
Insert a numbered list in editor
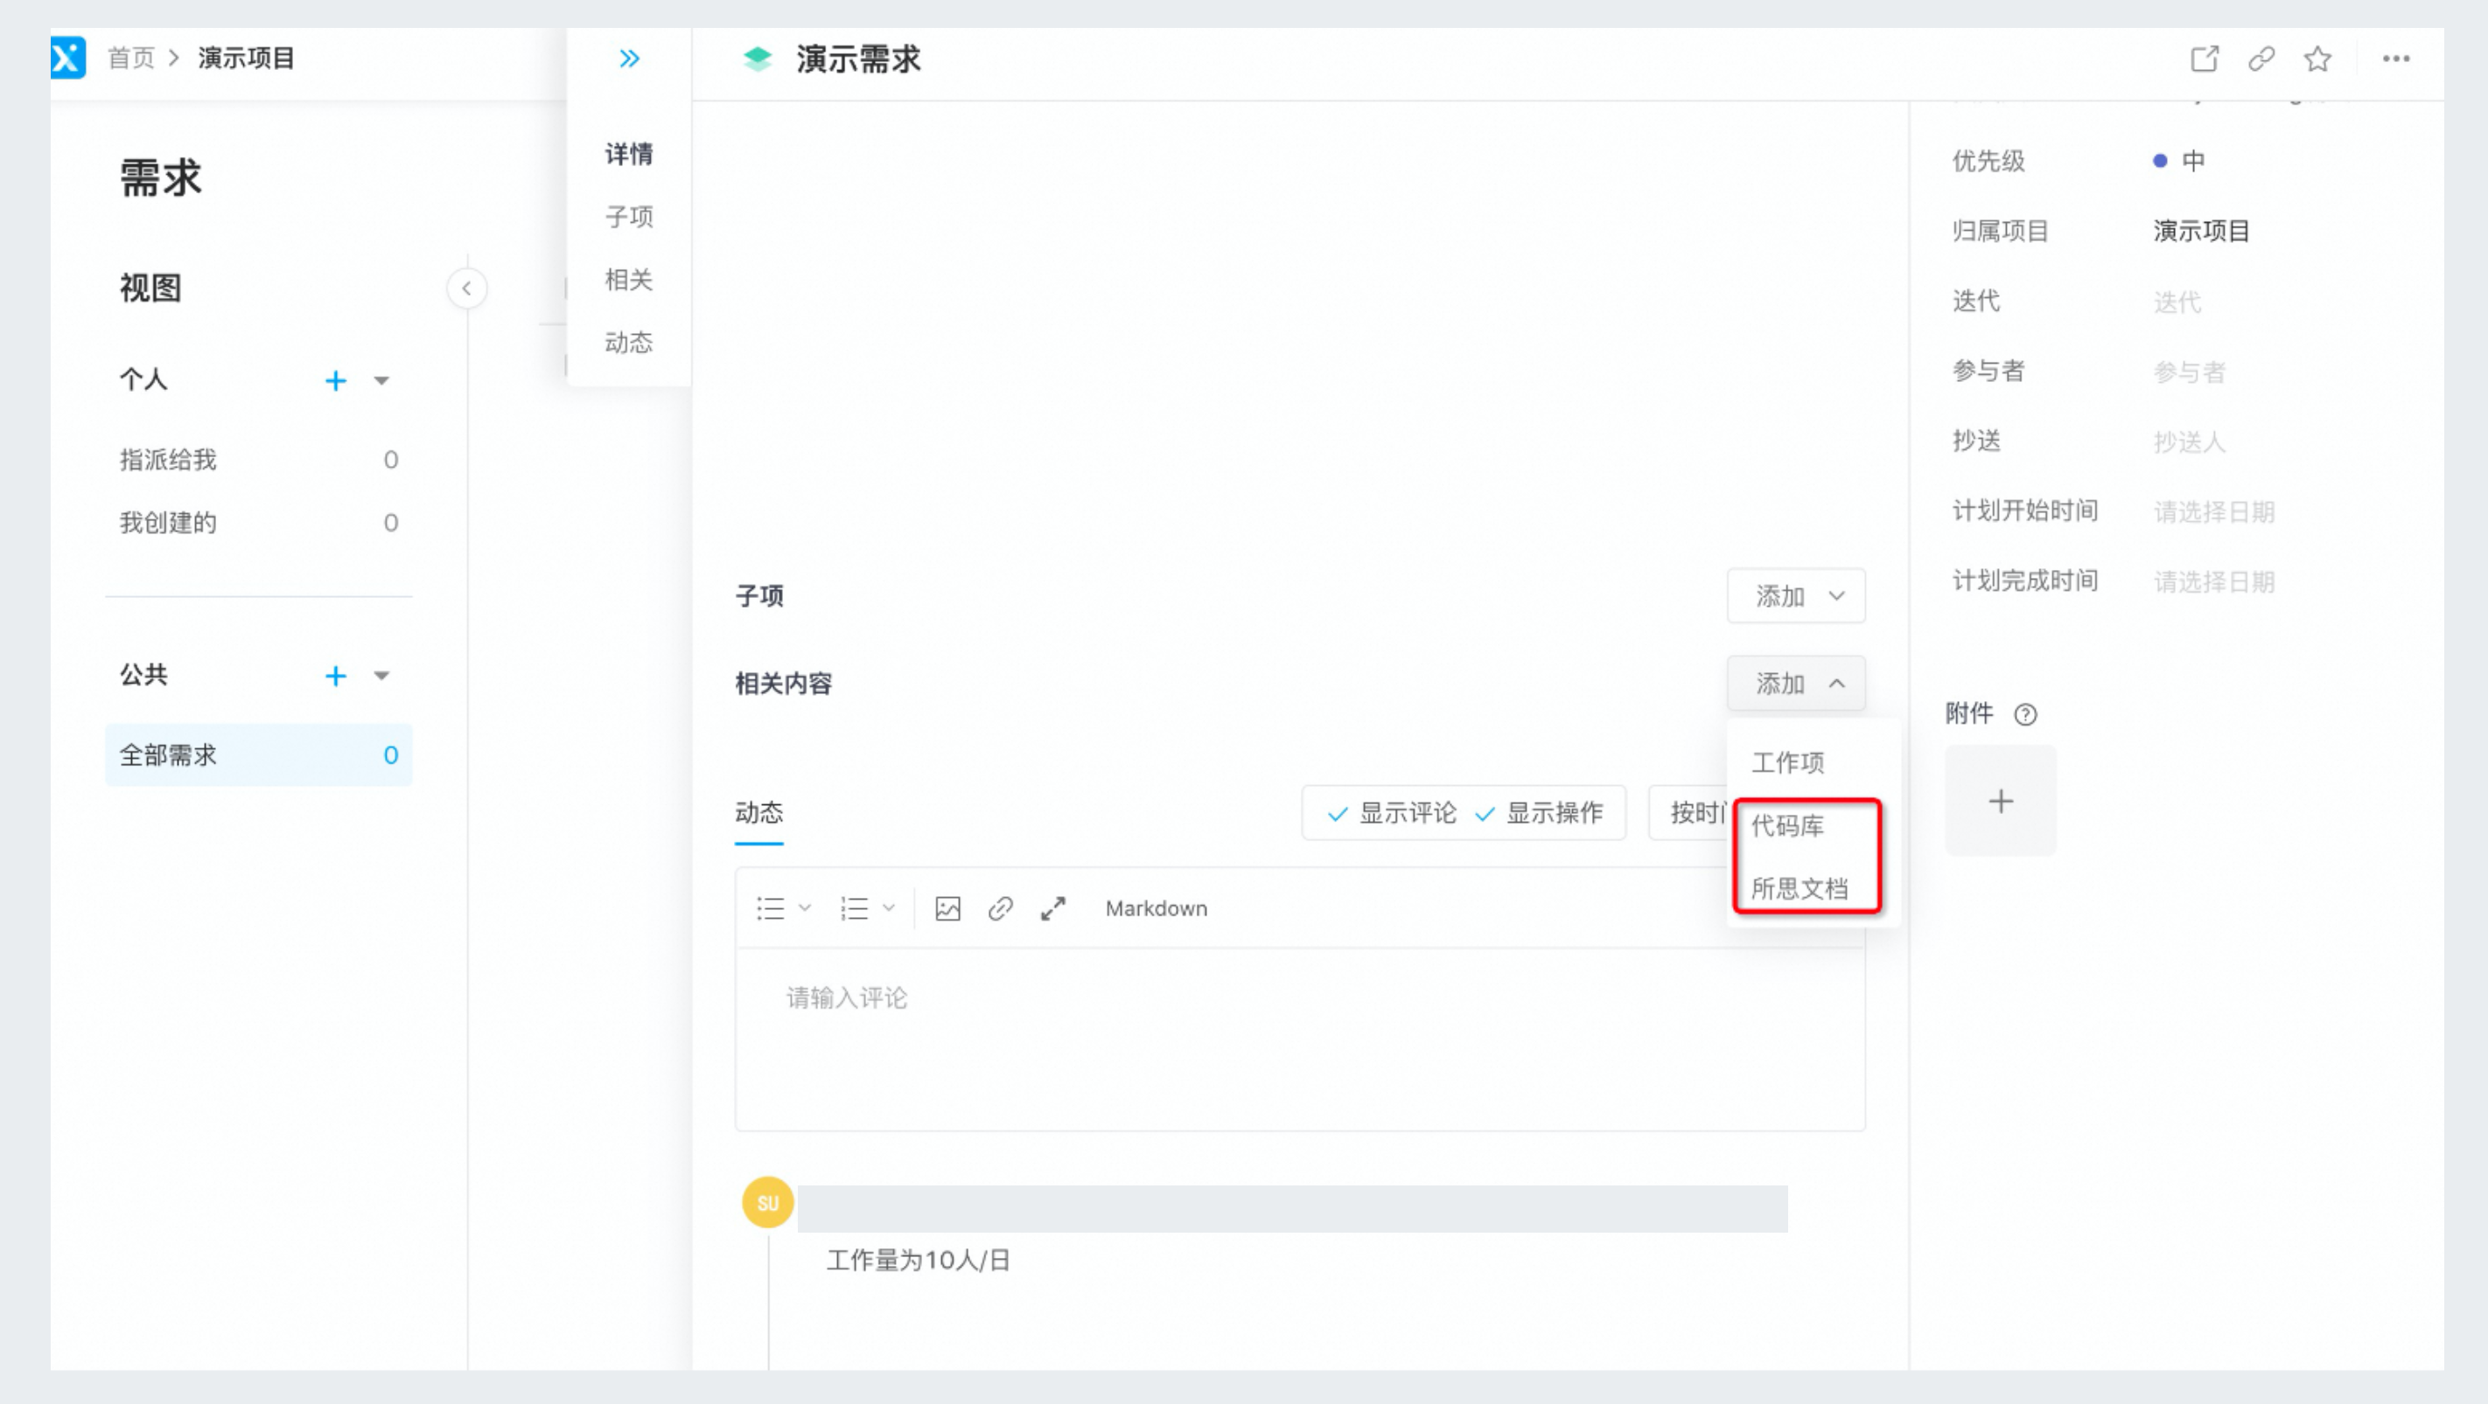coord(854,908)
